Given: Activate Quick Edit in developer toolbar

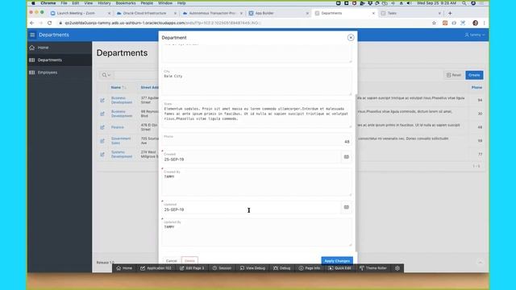Looking at the screenshot, I should (x=339, y=268).
